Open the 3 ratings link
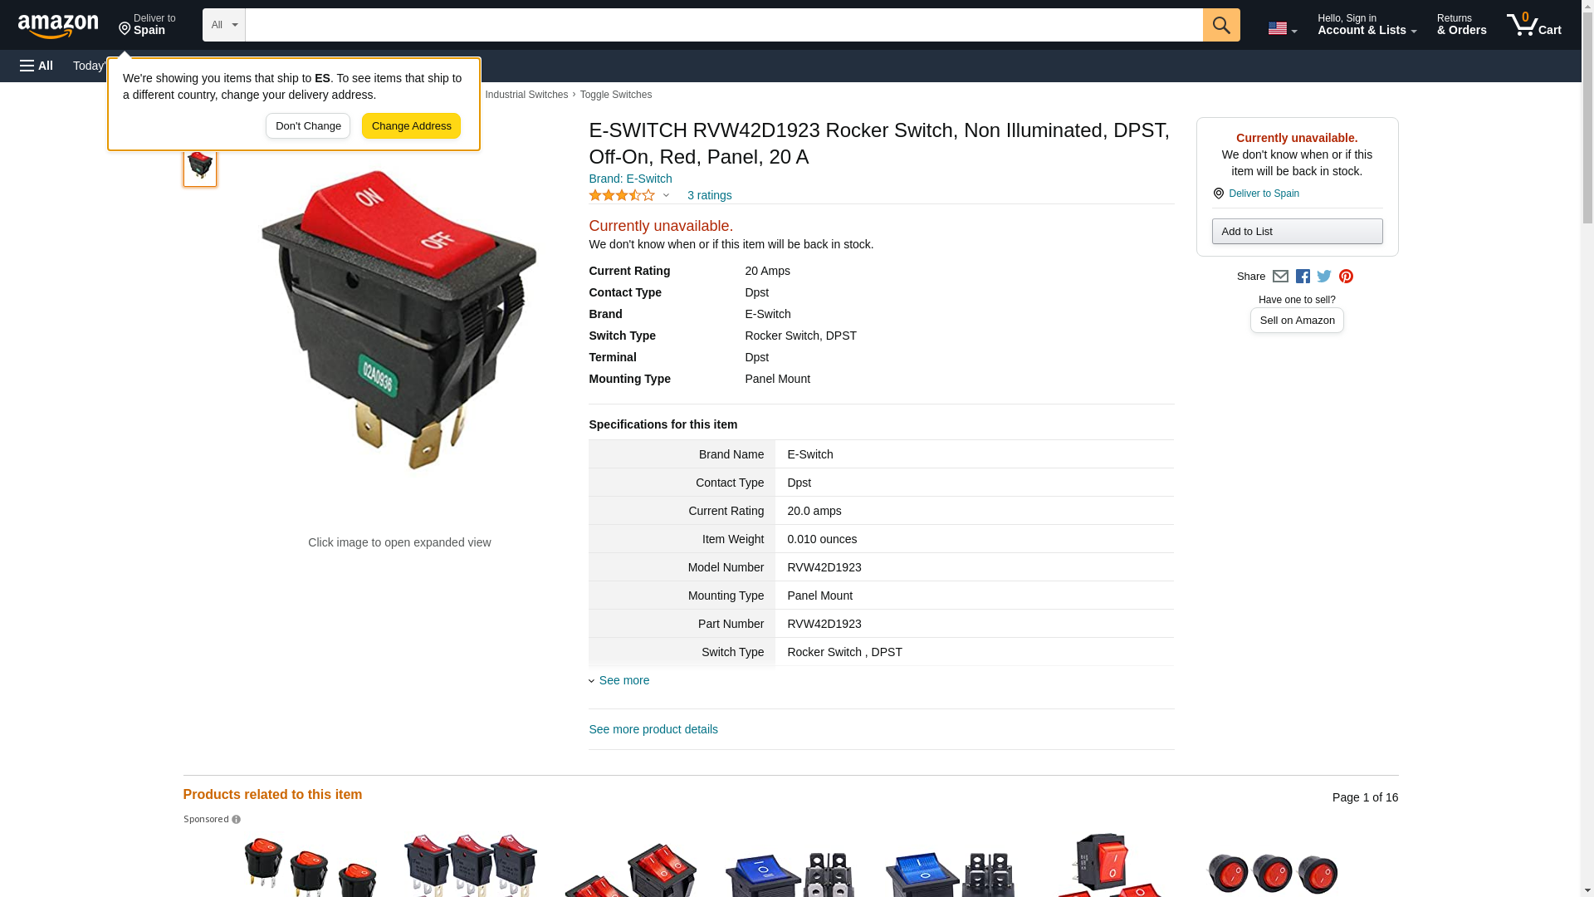 (x=709, y=196)
